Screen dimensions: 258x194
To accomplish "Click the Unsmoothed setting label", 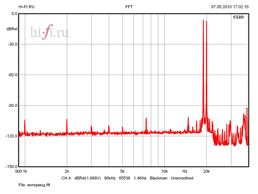I will click(182, 178).
